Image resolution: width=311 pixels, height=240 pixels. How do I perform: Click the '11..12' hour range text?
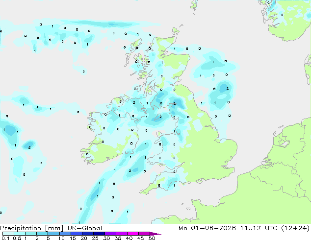click(250, 228)
